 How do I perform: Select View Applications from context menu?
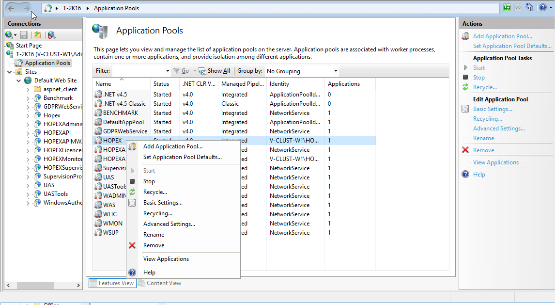point(166,259)
